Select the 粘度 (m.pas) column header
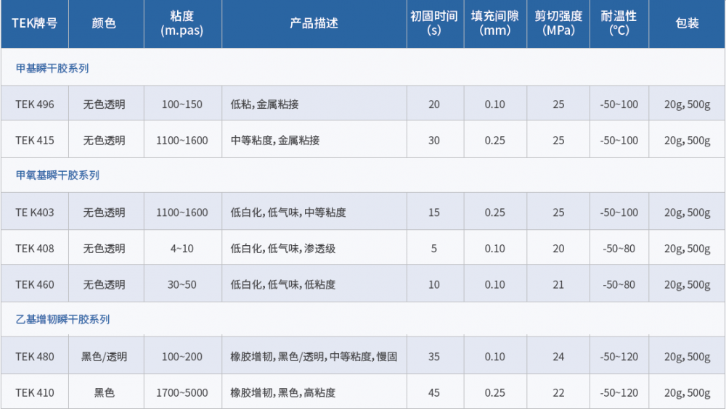This screenshot has width=726, height=409. (181, 23)
